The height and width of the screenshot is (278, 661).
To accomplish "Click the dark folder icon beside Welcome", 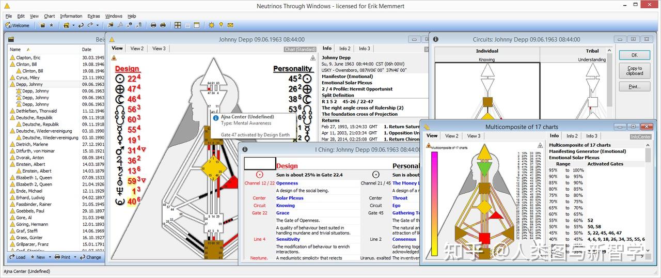I will [x=42, y=25].
